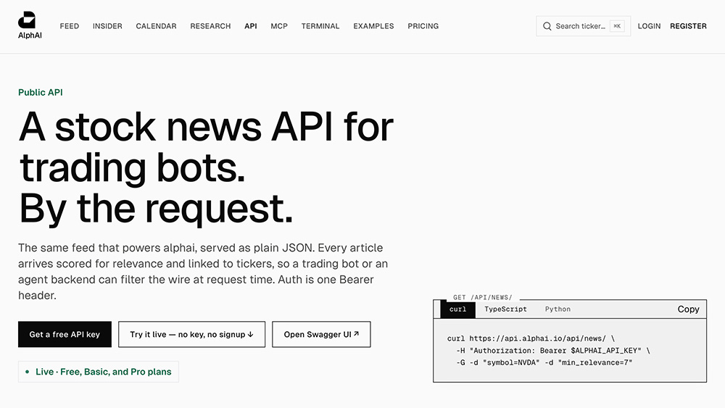Open the Insider nav item

click(x=107, y=26)
